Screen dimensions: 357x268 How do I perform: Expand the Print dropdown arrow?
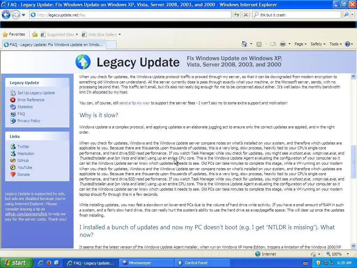(289, 44)
